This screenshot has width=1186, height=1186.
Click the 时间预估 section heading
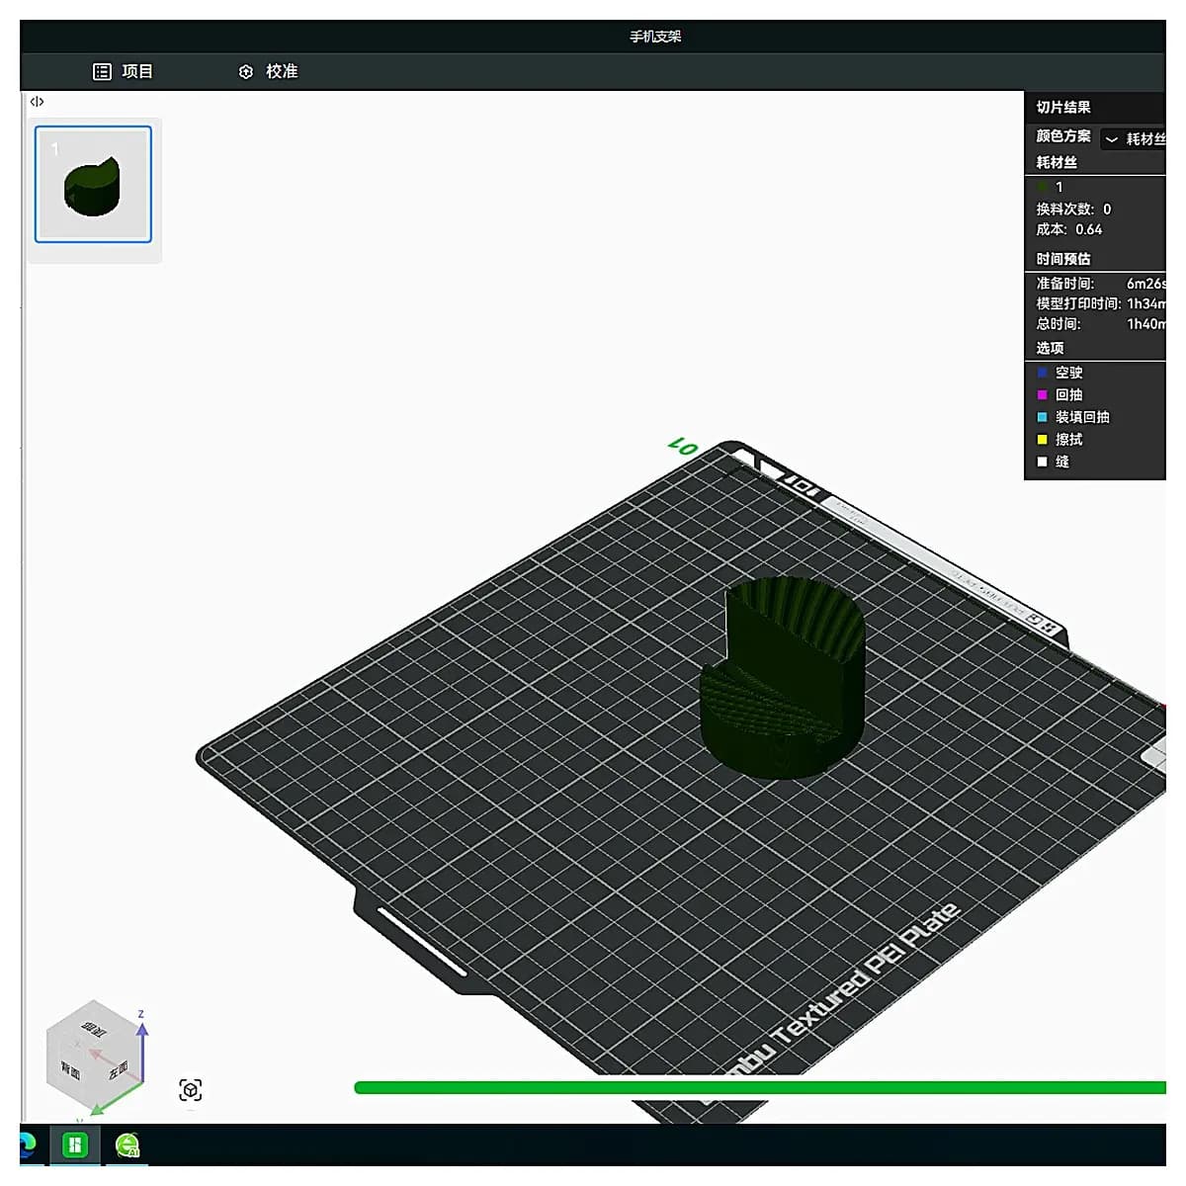click(1063, 259)
